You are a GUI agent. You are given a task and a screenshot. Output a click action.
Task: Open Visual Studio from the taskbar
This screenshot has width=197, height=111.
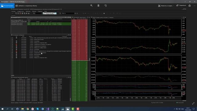pos(48,109)
